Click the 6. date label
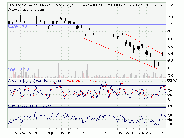The width and height of the screenshot is (184, 138). click(x=70, y=133)
